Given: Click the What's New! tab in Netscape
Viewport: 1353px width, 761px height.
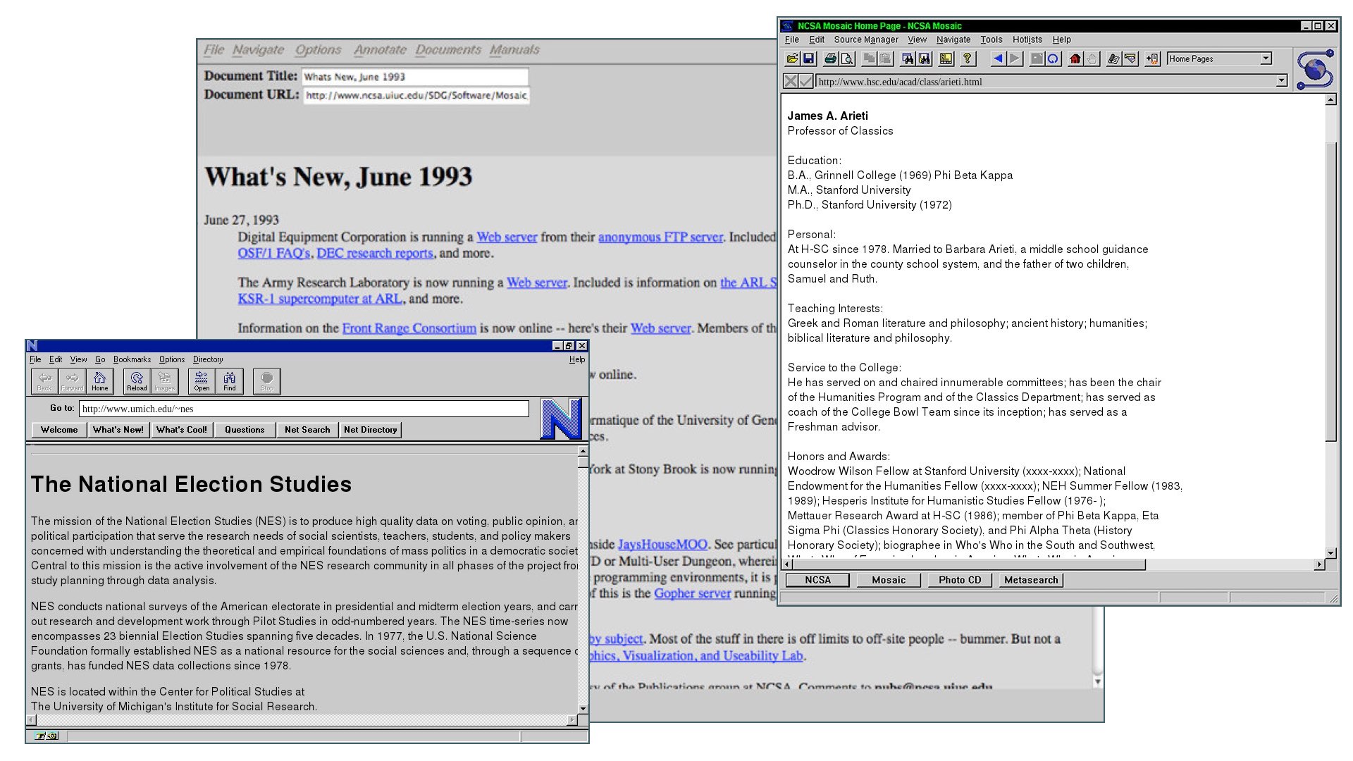Looking at the screenshot, I should [117, 429].
